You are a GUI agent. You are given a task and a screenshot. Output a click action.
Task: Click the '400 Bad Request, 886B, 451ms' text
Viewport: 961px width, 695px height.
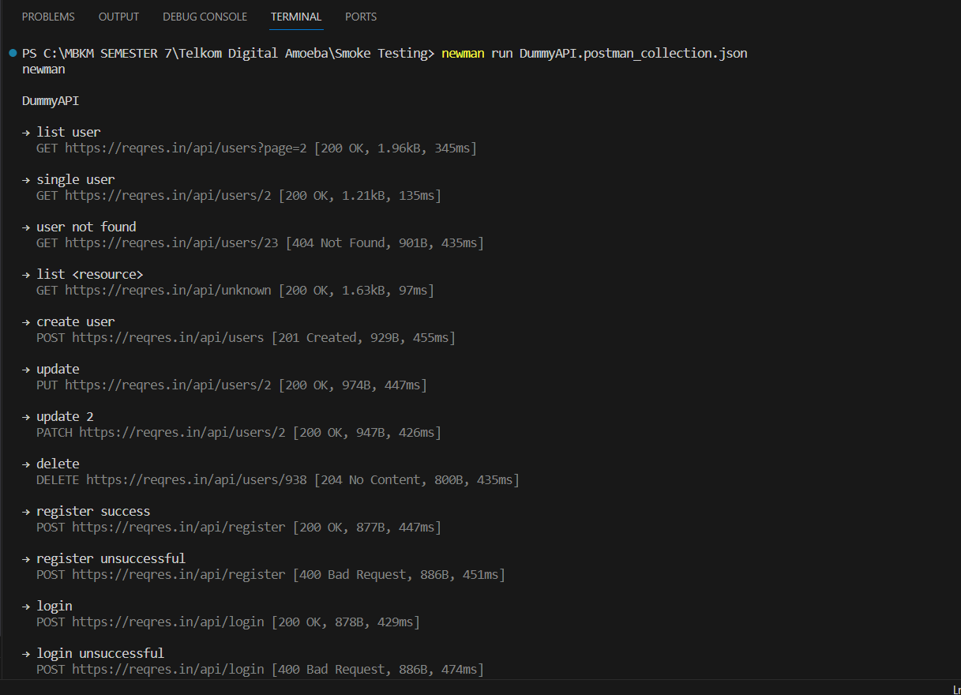coord(399,574)
